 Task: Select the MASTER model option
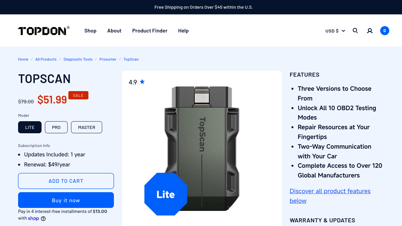point(87,127)
